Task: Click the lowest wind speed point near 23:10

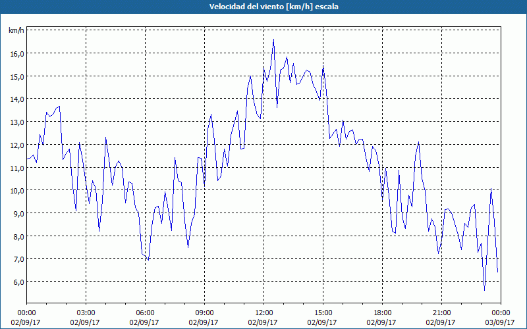Action: tap(484, 290)
